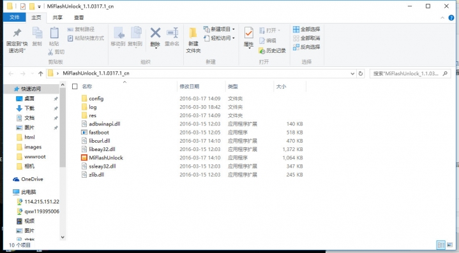Switch to details view icon in status bar
This screenshot has width=459, height=253.
tap(441, 245)
